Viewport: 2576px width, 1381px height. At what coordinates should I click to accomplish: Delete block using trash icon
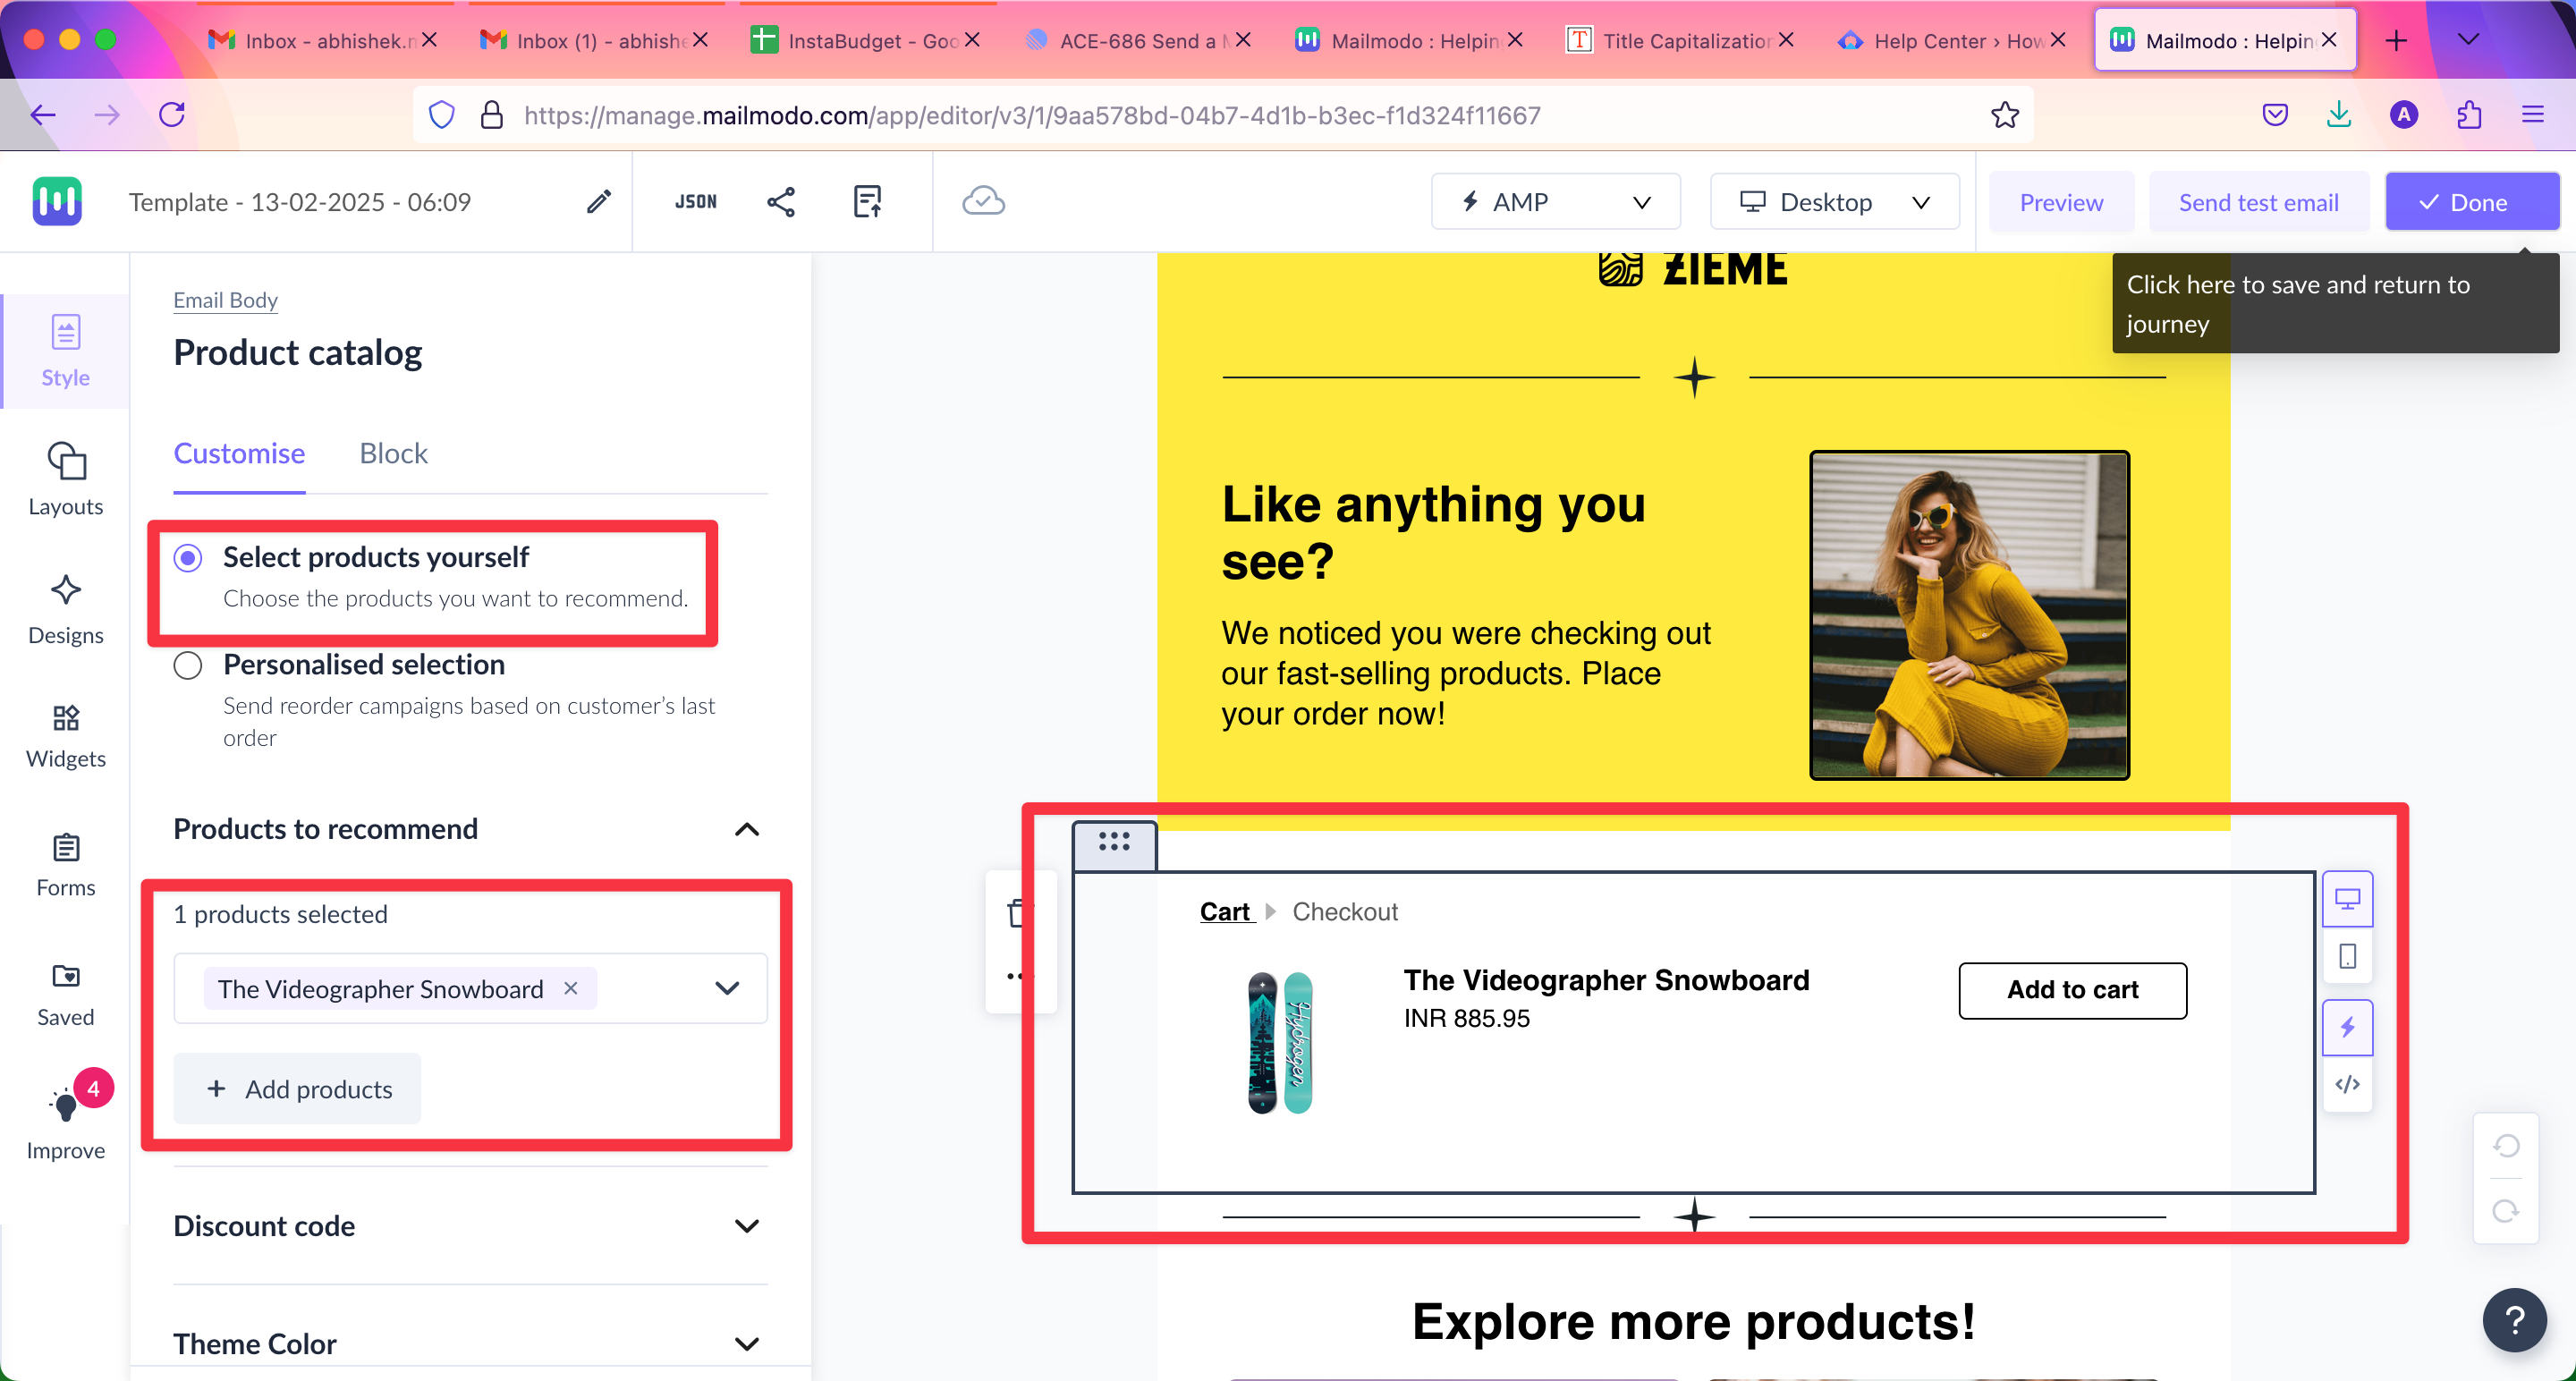[x=1017, y=912]
